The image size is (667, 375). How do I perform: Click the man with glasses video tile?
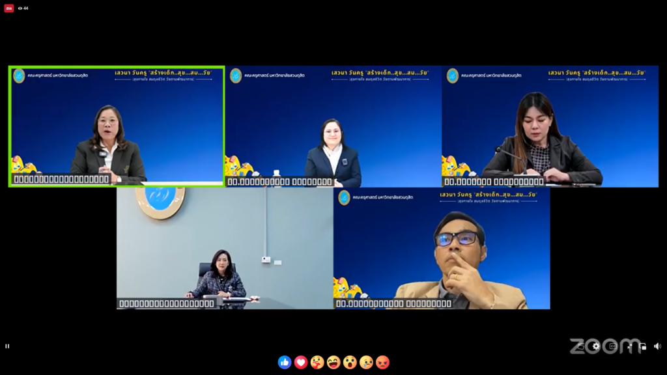point(442,248)
